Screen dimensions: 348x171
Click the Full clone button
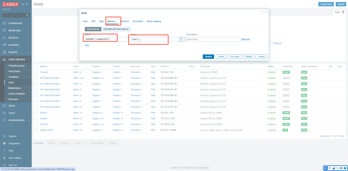[234, 56]
